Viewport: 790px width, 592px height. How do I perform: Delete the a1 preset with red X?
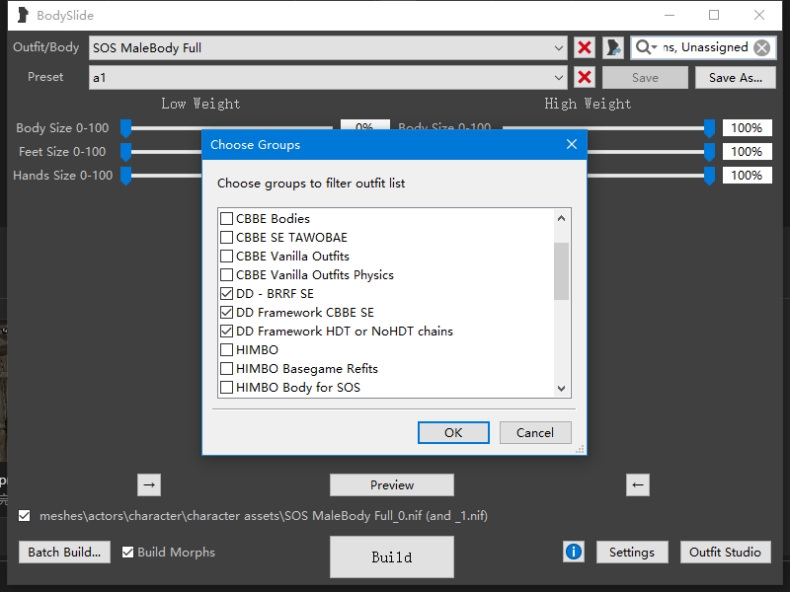coord(585,78)
